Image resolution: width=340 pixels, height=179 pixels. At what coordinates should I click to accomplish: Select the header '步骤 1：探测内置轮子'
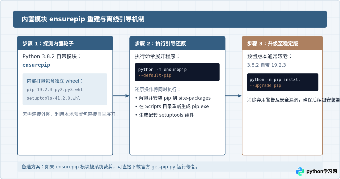pyautogui.click(x=48, y=44)
